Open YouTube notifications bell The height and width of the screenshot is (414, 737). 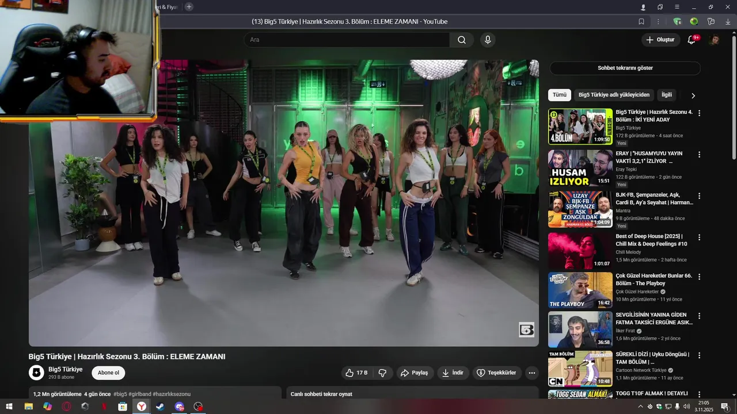tap(692, 40)
